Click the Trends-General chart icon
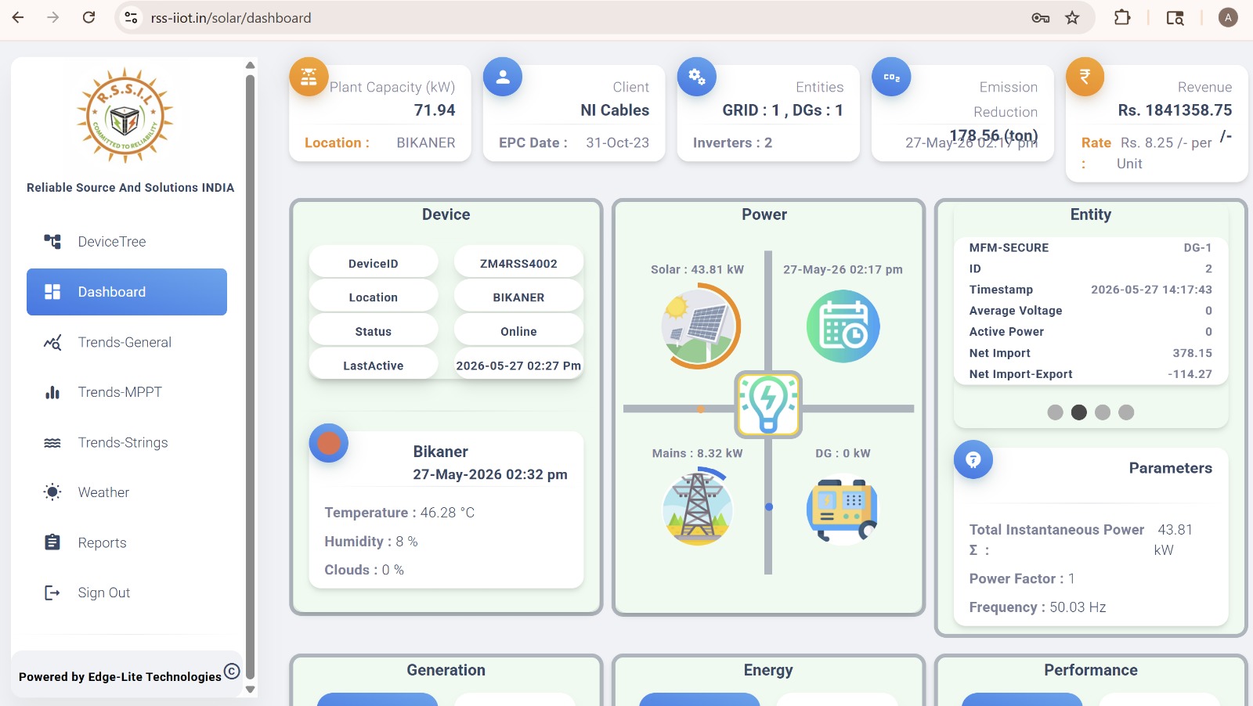 (52, 342)
